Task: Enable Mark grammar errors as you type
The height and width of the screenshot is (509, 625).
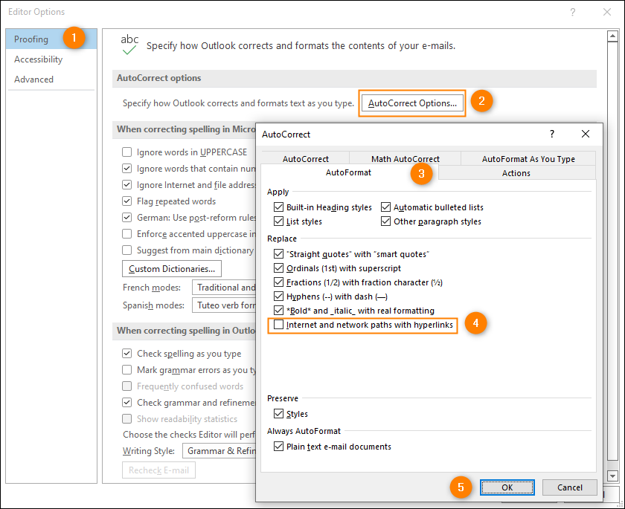Action: [x=126, y=370]
